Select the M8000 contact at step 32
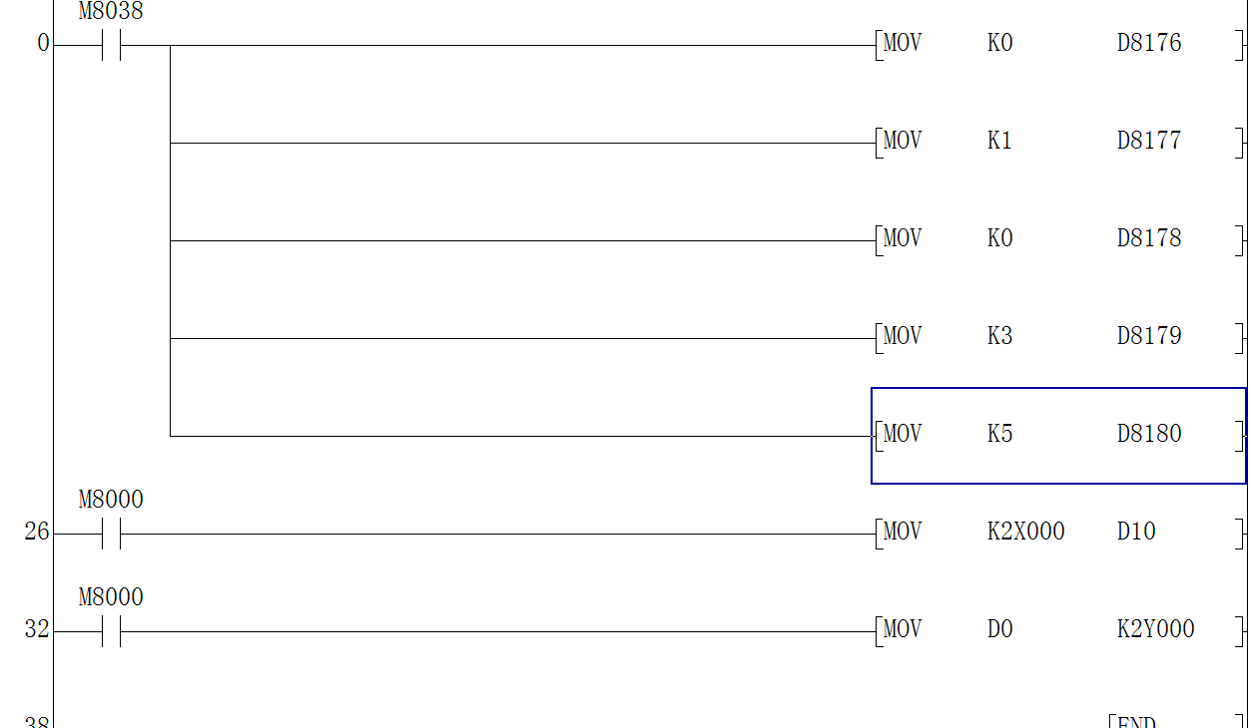Screen dimensions: 1251x728 [x=110, y=632]
